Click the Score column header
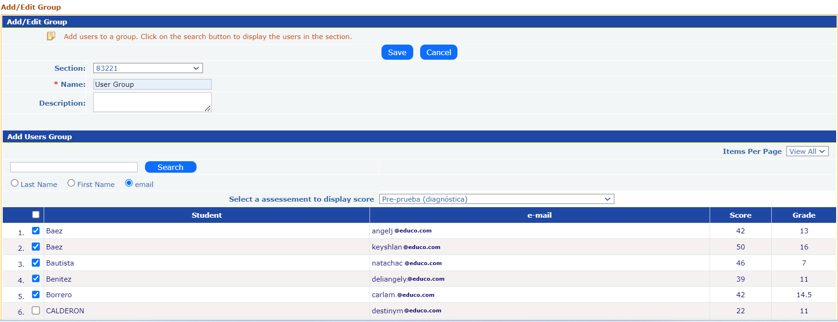Viewport: 838px width, 322px height. [x=740, y=215]
